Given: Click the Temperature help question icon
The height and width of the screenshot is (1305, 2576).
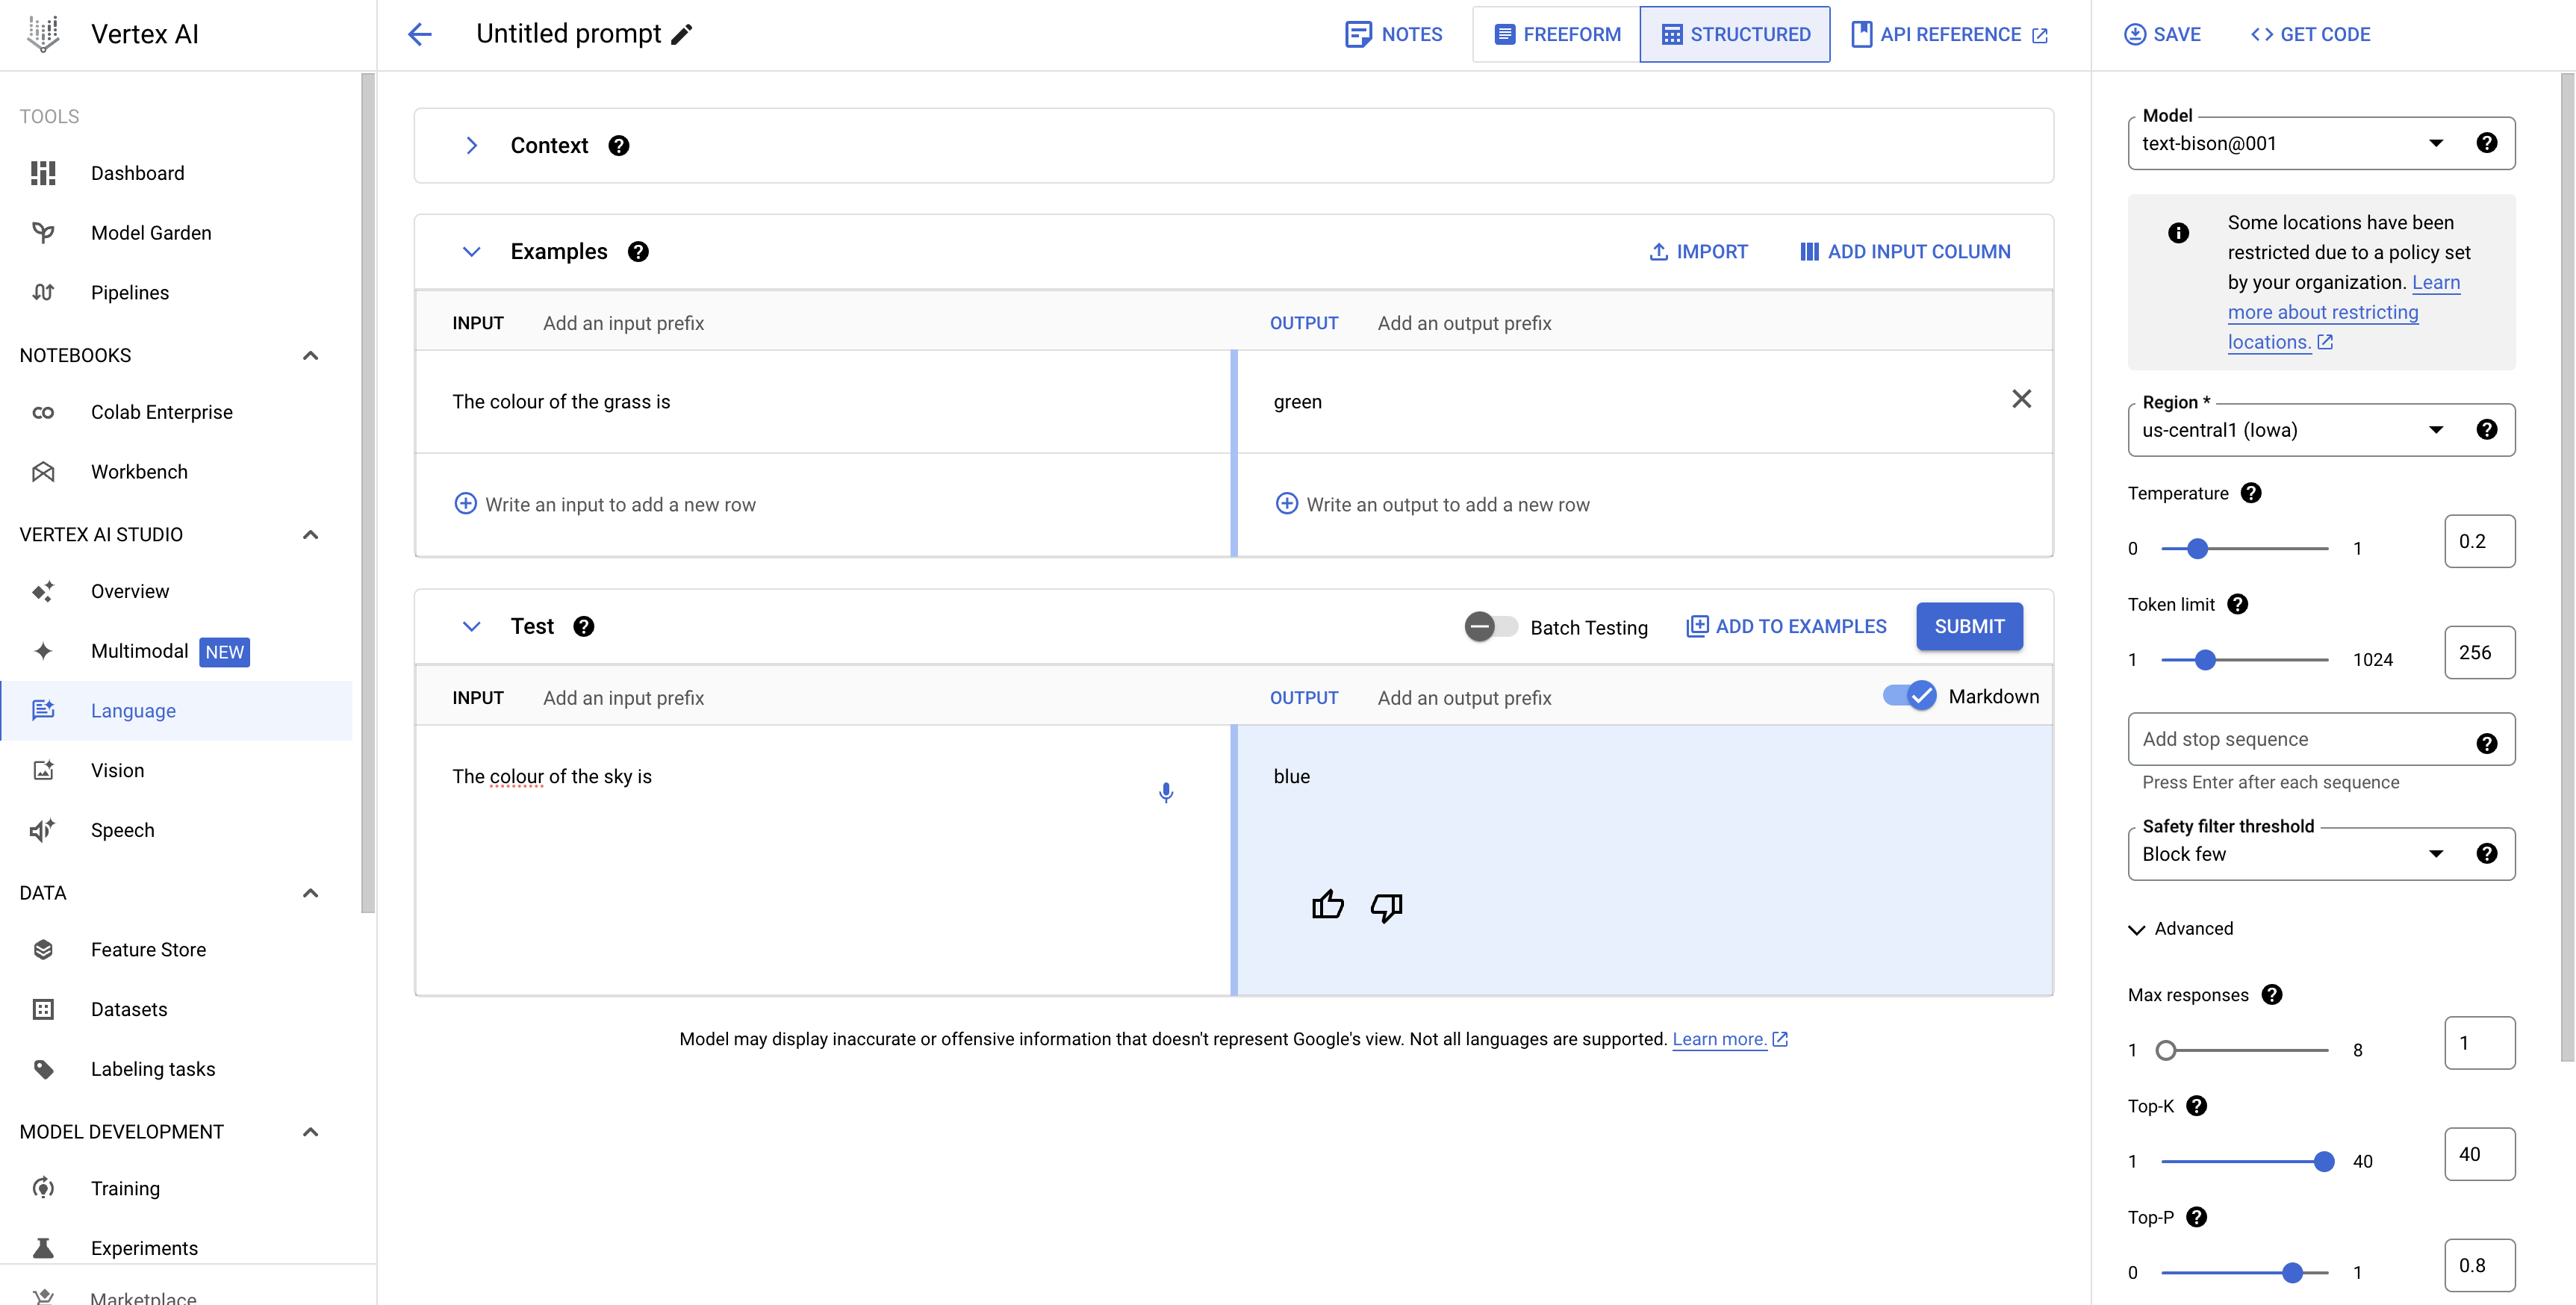Looking at the screenshot, I should click(2250, 493).
